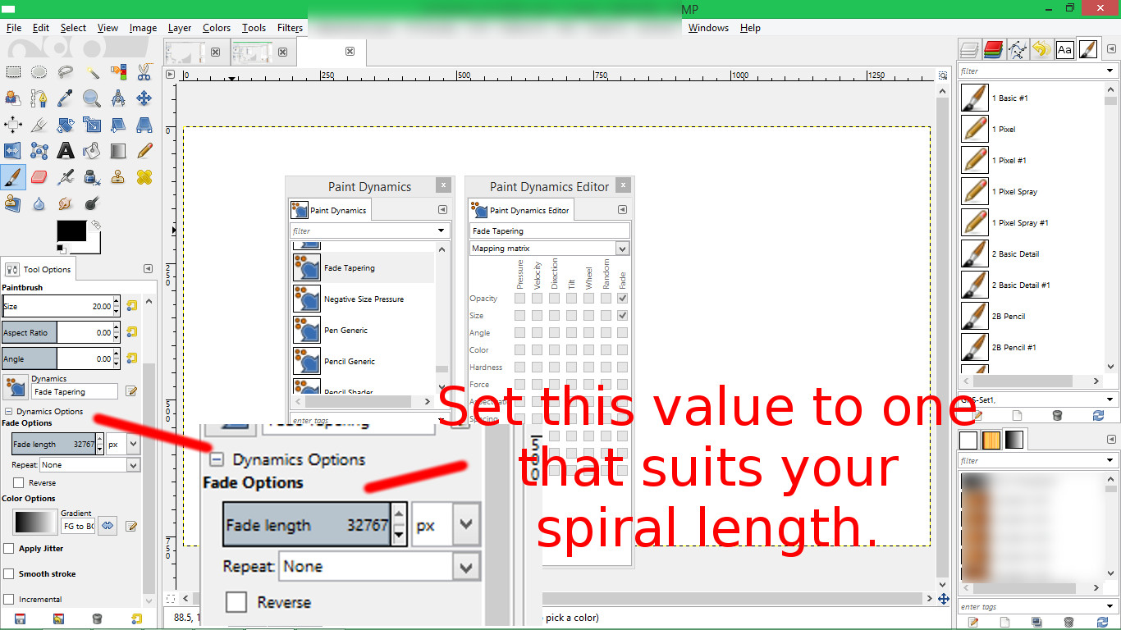
Task: Open the brushes filter dropdown at top right
Action: click(1110, 71)
